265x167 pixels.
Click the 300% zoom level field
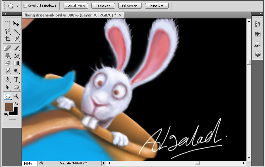point(30,163)
